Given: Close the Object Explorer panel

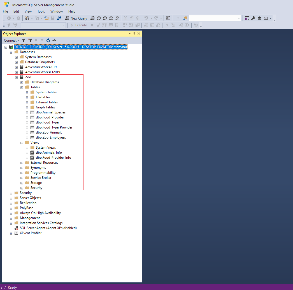Looking at the screenshot, I should [139, 34].
